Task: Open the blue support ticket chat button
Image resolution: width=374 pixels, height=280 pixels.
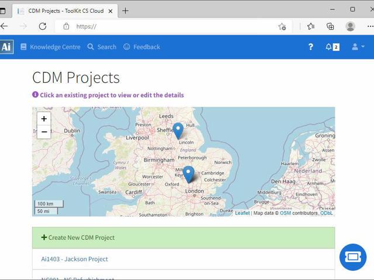Action: (x=353, y=257)
